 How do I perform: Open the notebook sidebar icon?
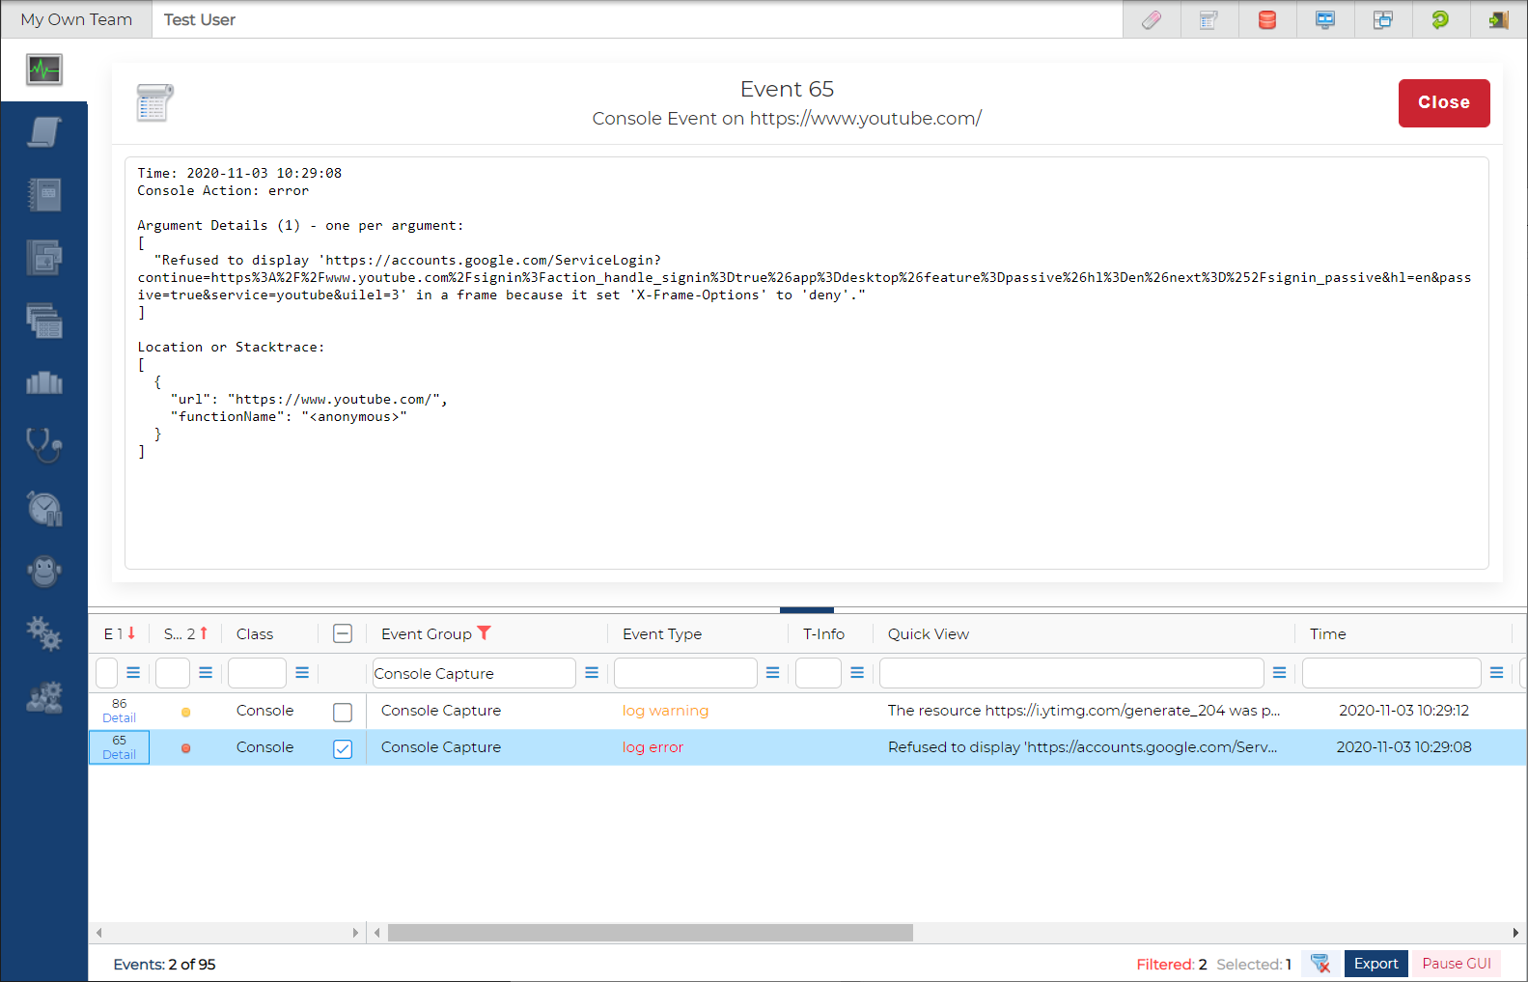click(44, 195)
